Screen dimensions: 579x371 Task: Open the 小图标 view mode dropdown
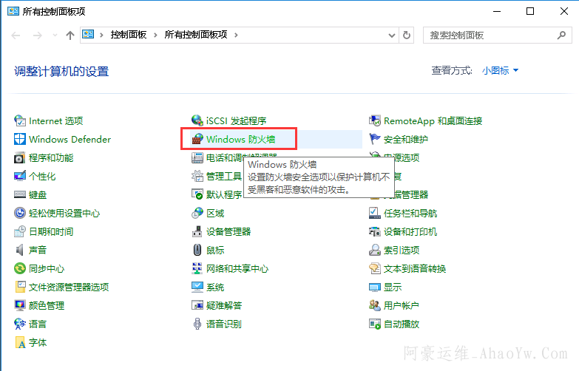(500, 70)
